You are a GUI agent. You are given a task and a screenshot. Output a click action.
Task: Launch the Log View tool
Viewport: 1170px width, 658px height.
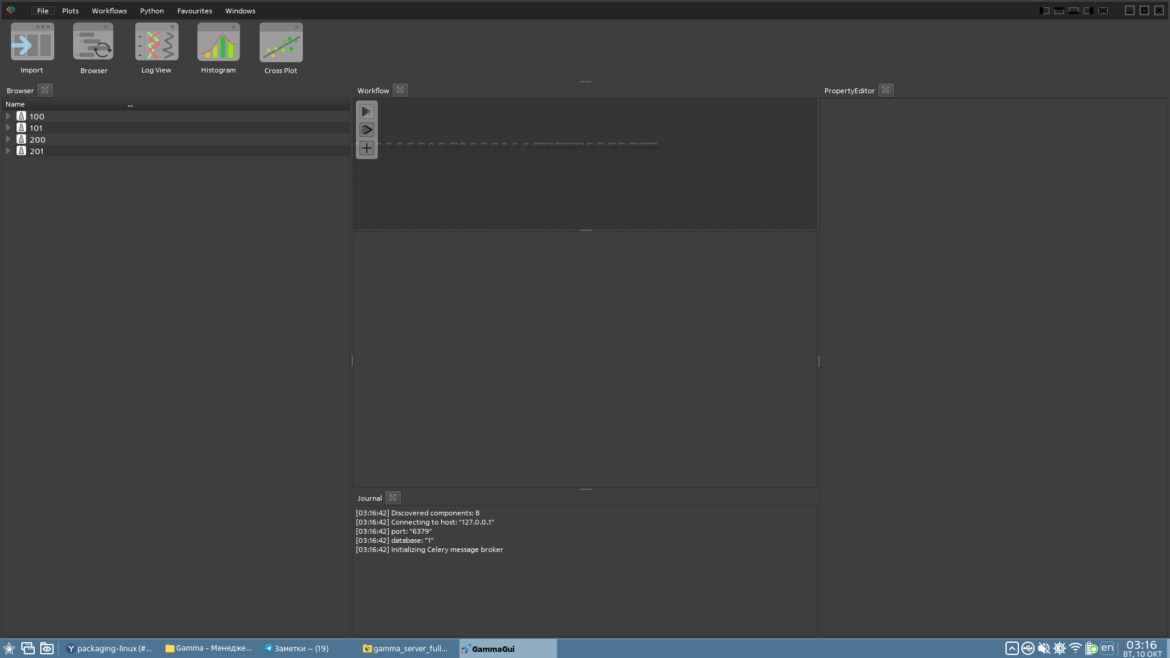click(x=157, y=43)
